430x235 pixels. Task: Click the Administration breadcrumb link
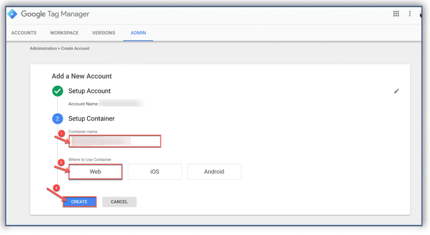[x=43, y=49]
